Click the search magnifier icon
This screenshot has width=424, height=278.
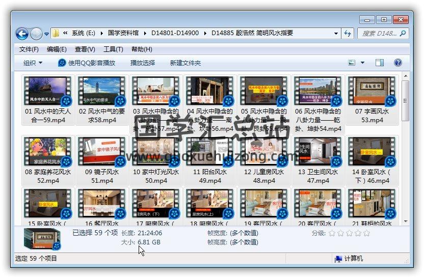click(x=402, y=34)
